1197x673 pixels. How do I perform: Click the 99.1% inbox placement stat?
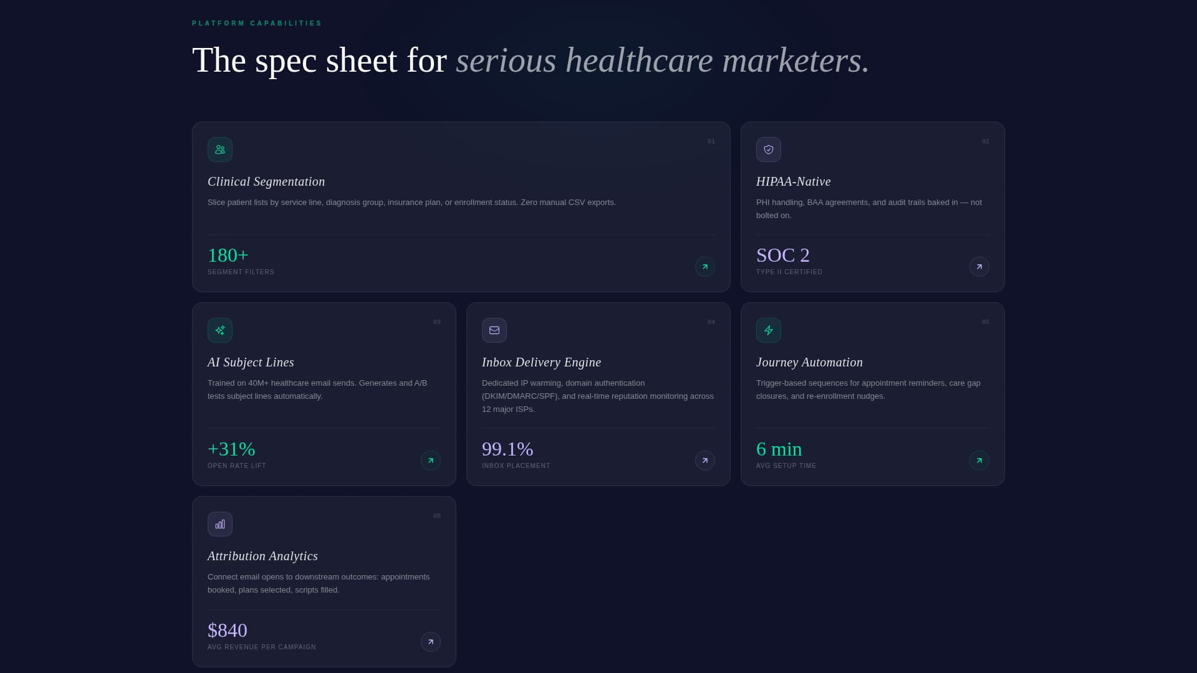507,449
